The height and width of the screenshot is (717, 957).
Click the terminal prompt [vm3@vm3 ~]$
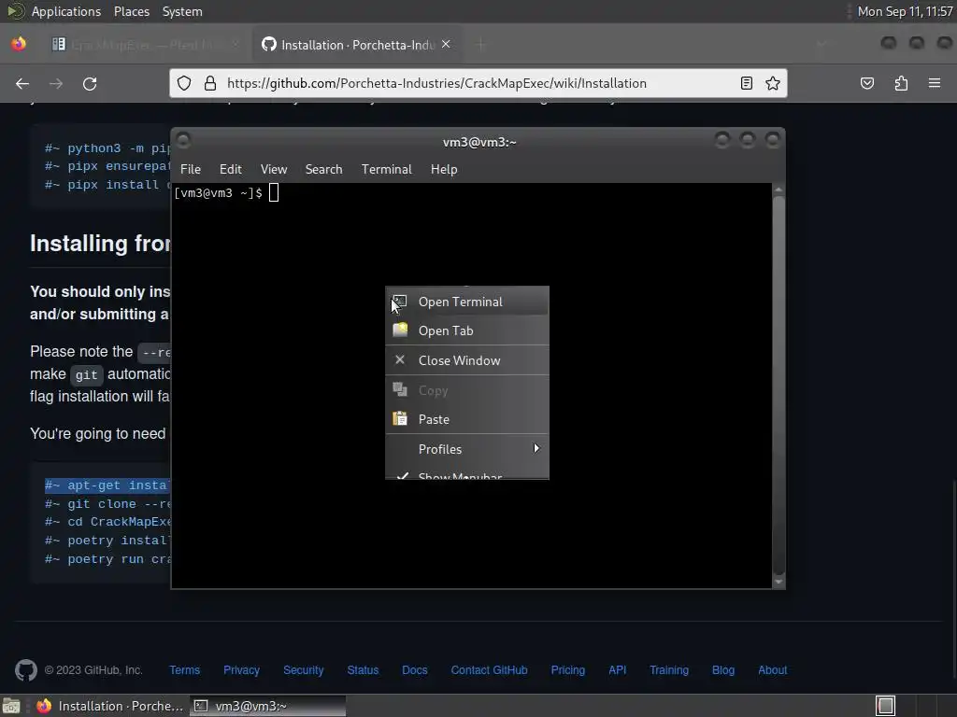(219, 193)
